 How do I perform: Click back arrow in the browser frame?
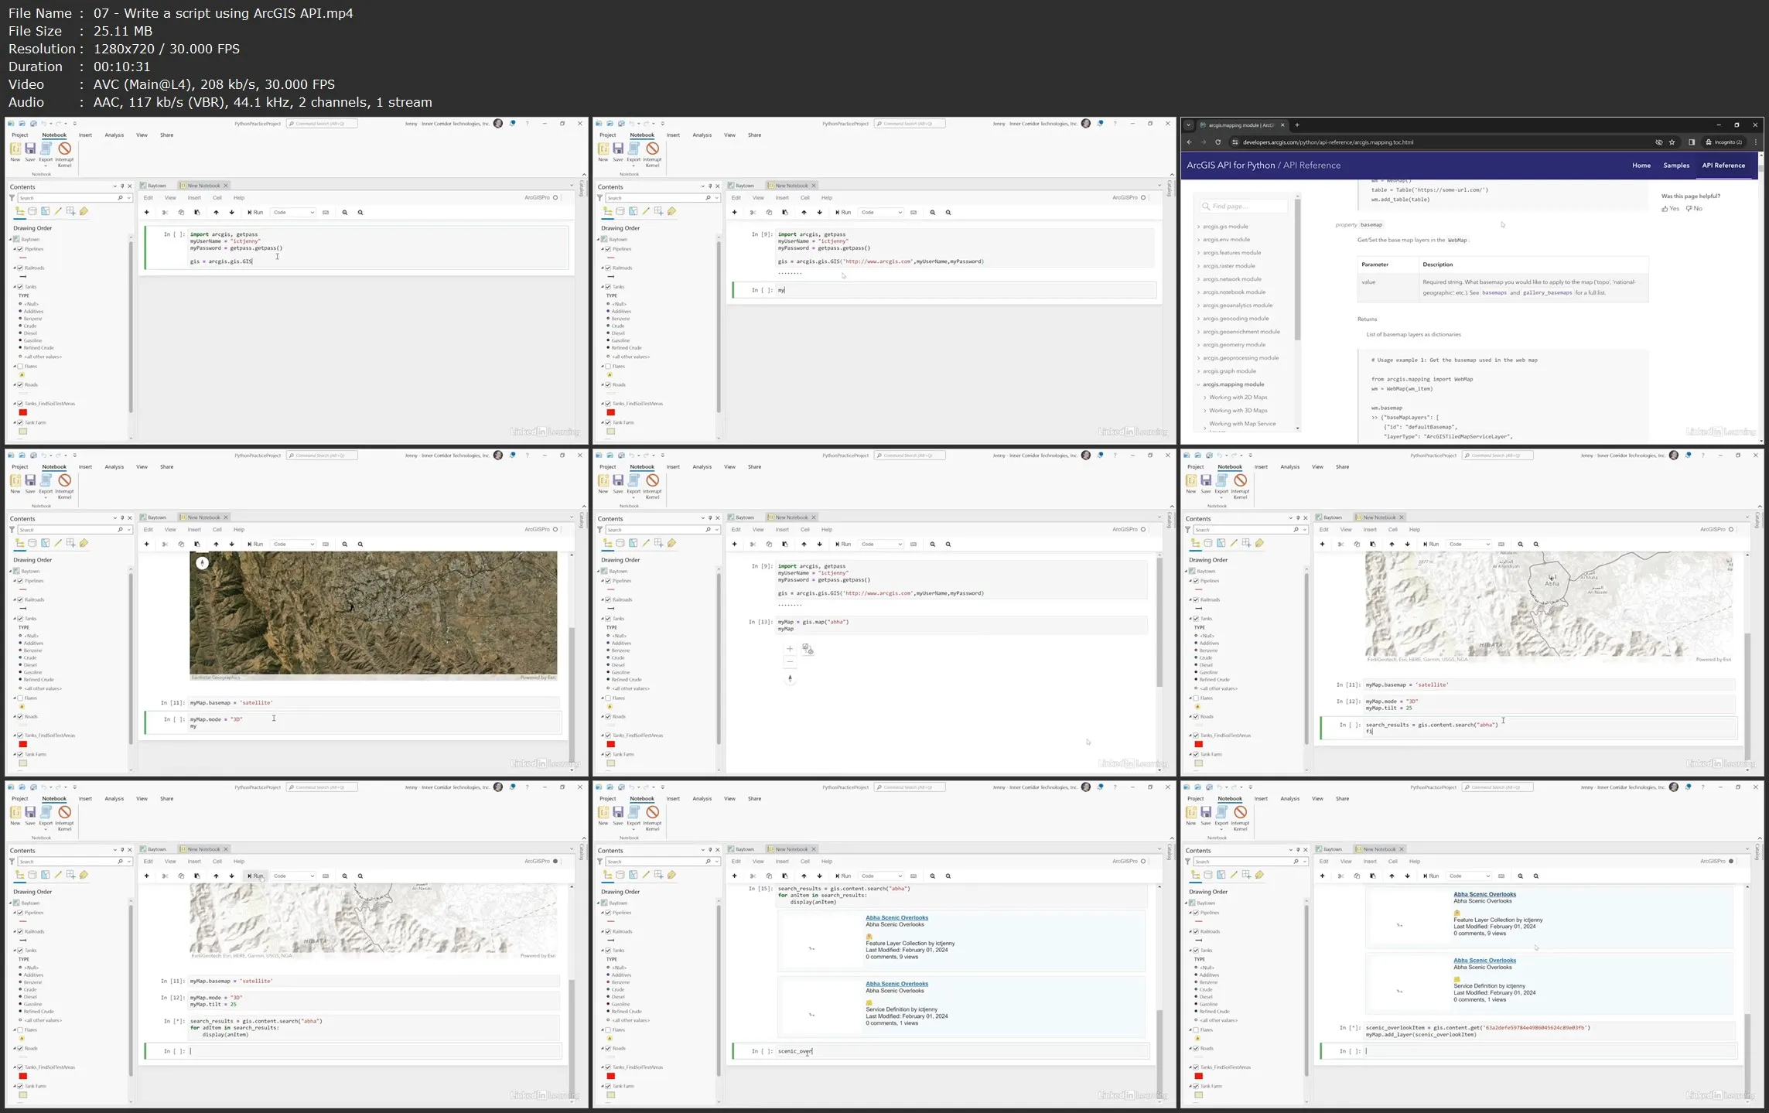pos(1190,142)
